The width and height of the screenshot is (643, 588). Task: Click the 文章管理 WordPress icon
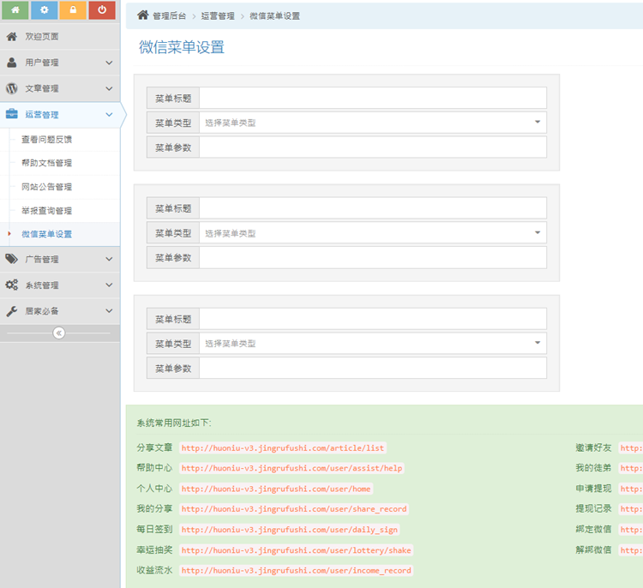[x=11, y=88]
